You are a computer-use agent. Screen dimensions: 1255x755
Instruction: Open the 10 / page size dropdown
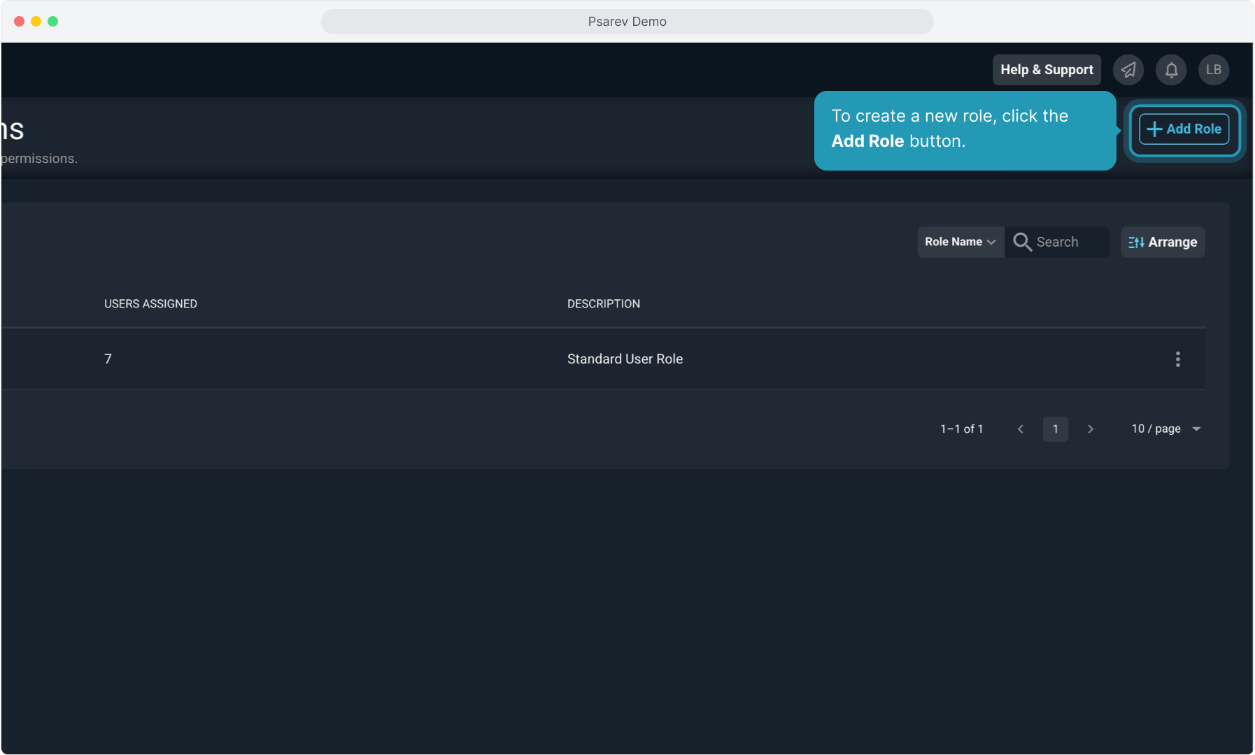point(1165,429)
